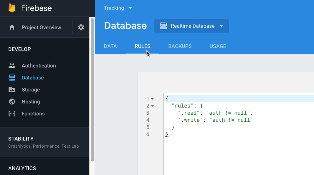314x175 pixels.
Task: Select the Rules tab
Action: pos(142,46)
